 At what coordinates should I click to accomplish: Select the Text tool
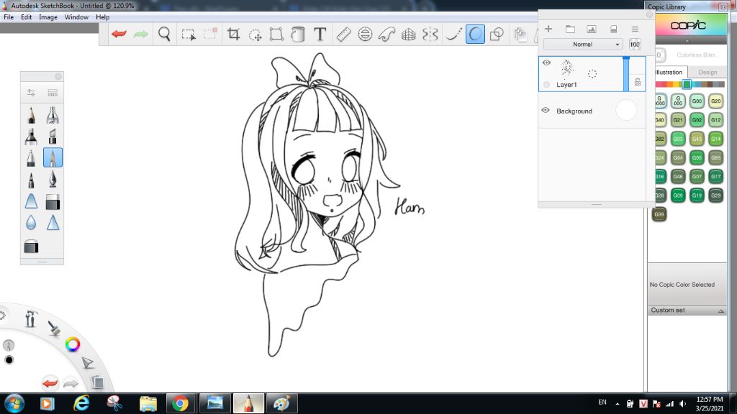tap(320, 34)
